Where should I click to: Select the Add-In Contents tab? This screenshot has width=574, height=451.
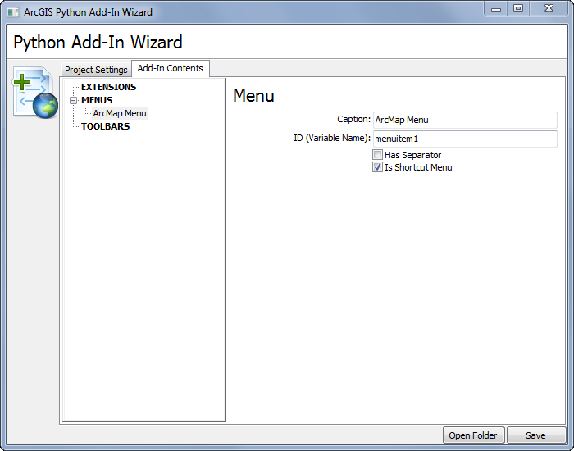click(171, 68)
